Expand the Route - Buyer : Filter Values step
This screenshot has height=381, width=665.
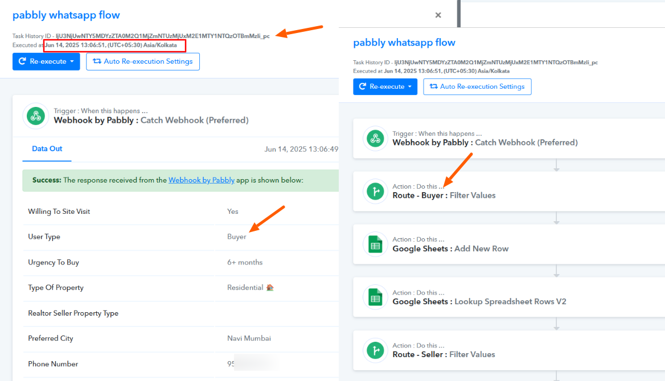point(509,191)
